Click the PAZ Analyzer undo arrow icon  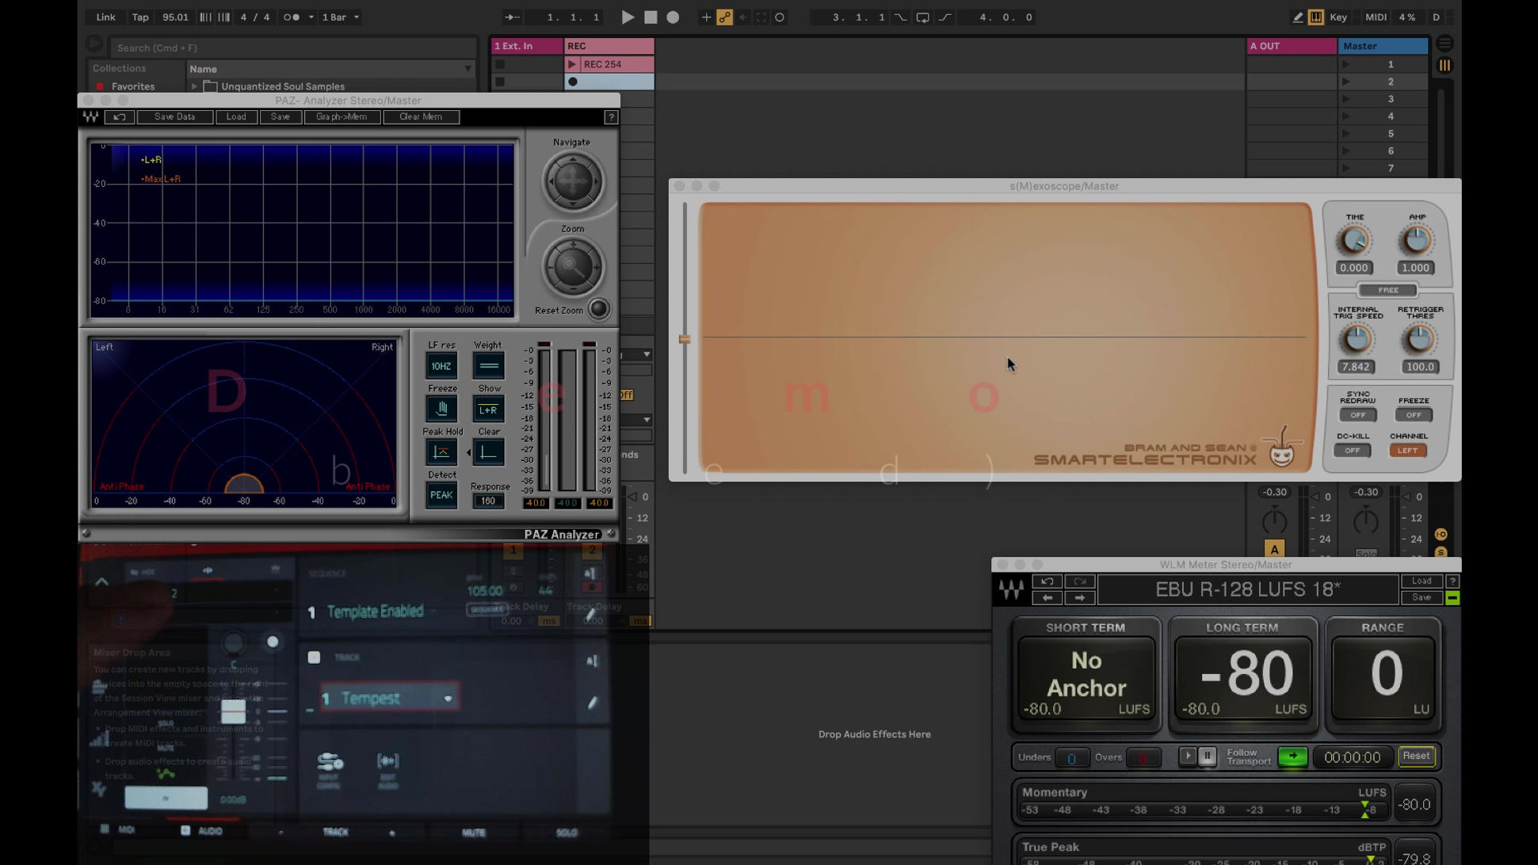click(x=119, y=116)
